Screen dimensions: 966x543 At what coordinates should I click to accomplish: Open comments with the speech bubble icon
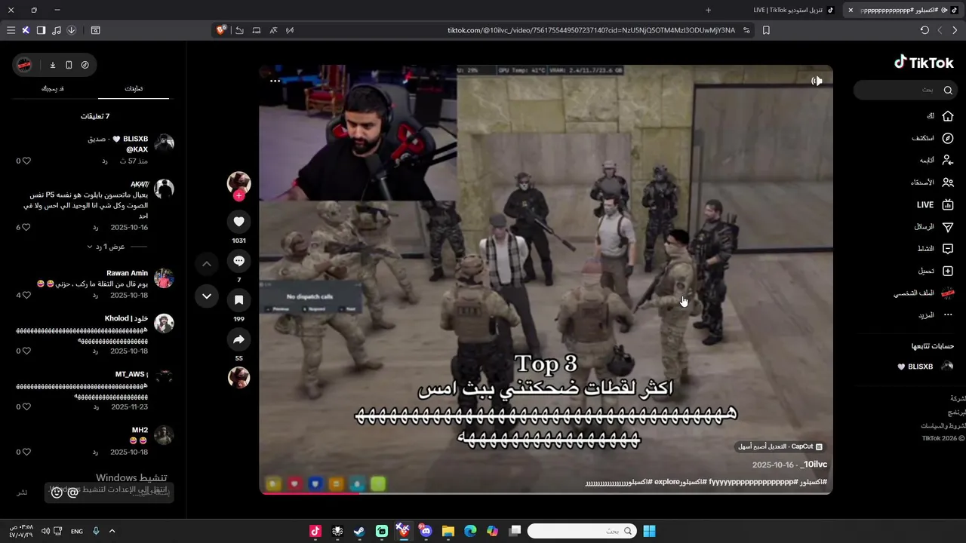(x=238, y=261)
